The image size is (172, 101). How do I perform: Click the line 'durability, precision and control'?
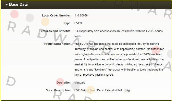119,49
